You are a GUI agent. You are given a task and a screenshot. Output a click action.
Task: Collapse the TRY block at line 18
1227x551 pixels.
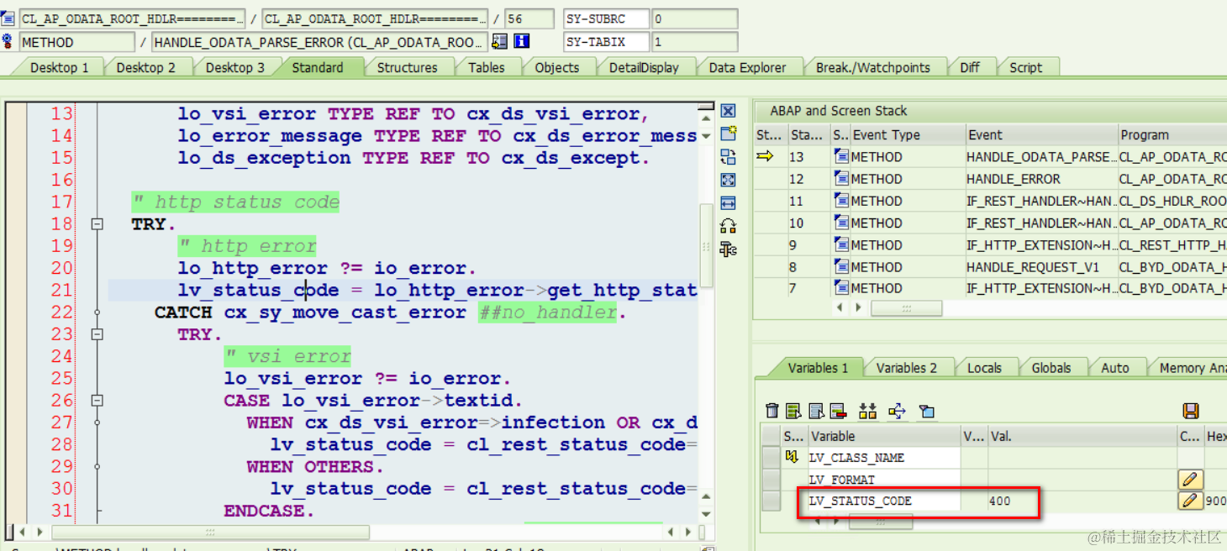click(x=97, y=224)
